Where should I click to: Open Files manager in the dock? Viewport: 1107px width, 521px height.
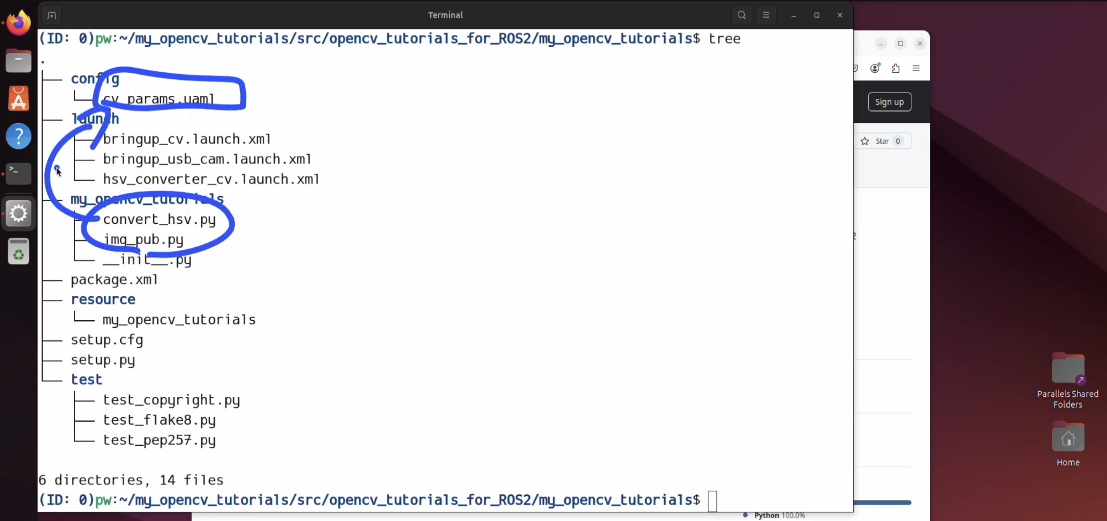[19, 61]
